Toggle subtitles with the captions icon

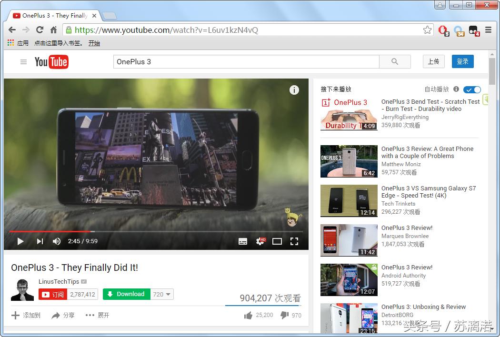click(x=243, y=241)
